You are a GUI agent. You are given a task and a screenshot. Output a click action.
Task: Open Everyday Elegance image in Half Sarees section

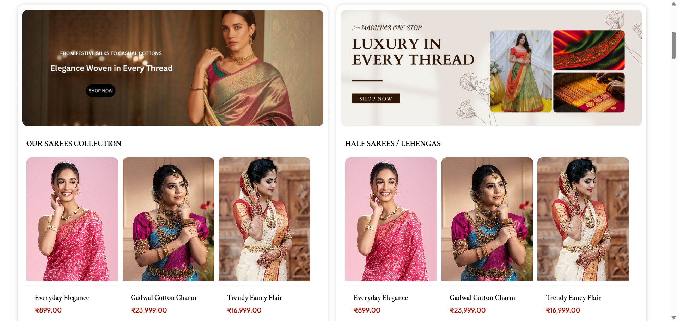(391, 219)
